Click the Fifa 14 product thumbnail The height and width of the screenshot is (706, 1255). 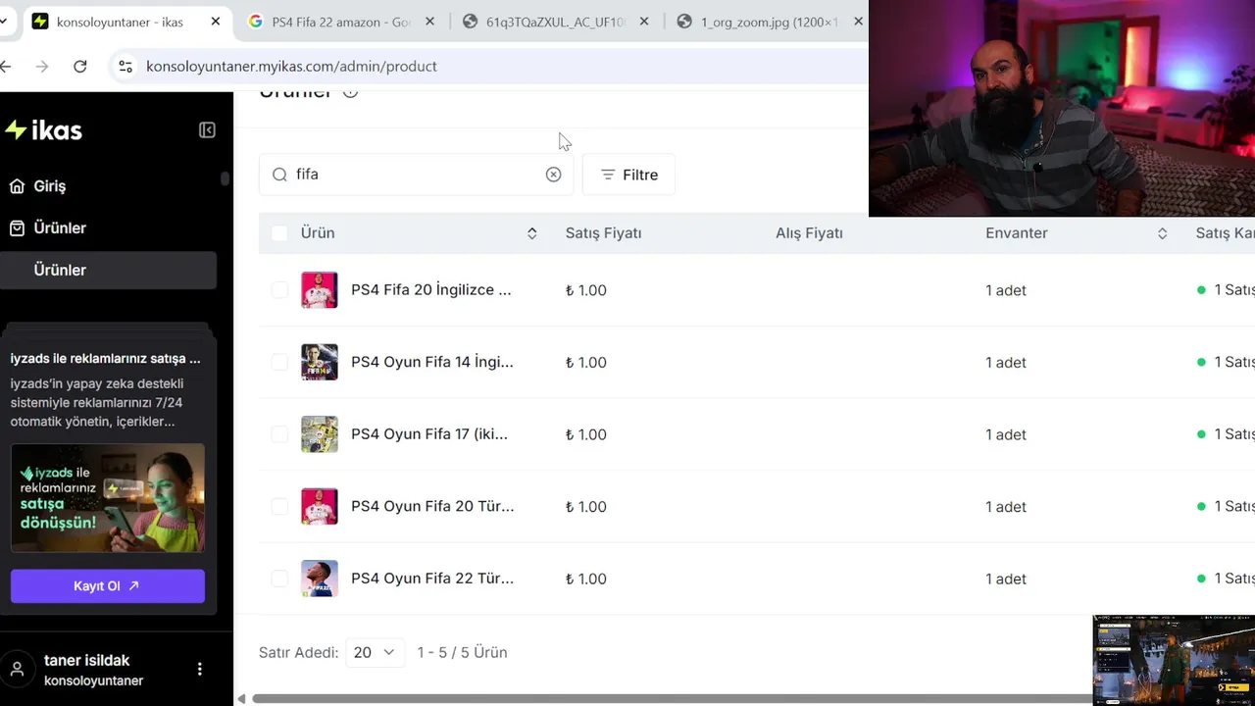tap(320, 362)
